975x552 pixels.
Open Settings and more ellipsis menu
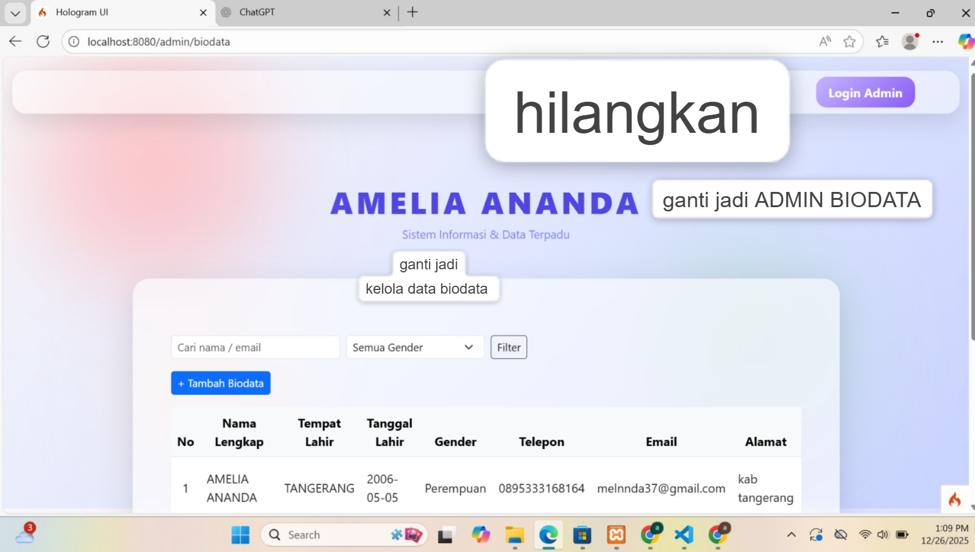938,41
